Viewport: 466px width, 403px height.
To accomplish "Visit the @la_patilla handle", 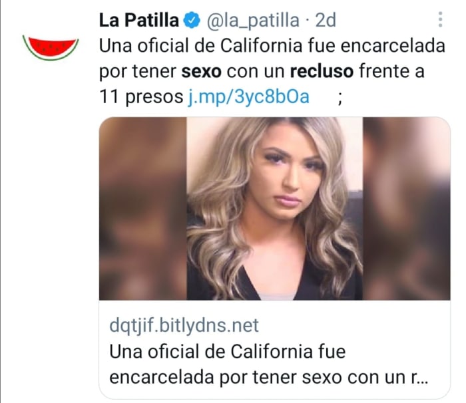I will point(253,21).
